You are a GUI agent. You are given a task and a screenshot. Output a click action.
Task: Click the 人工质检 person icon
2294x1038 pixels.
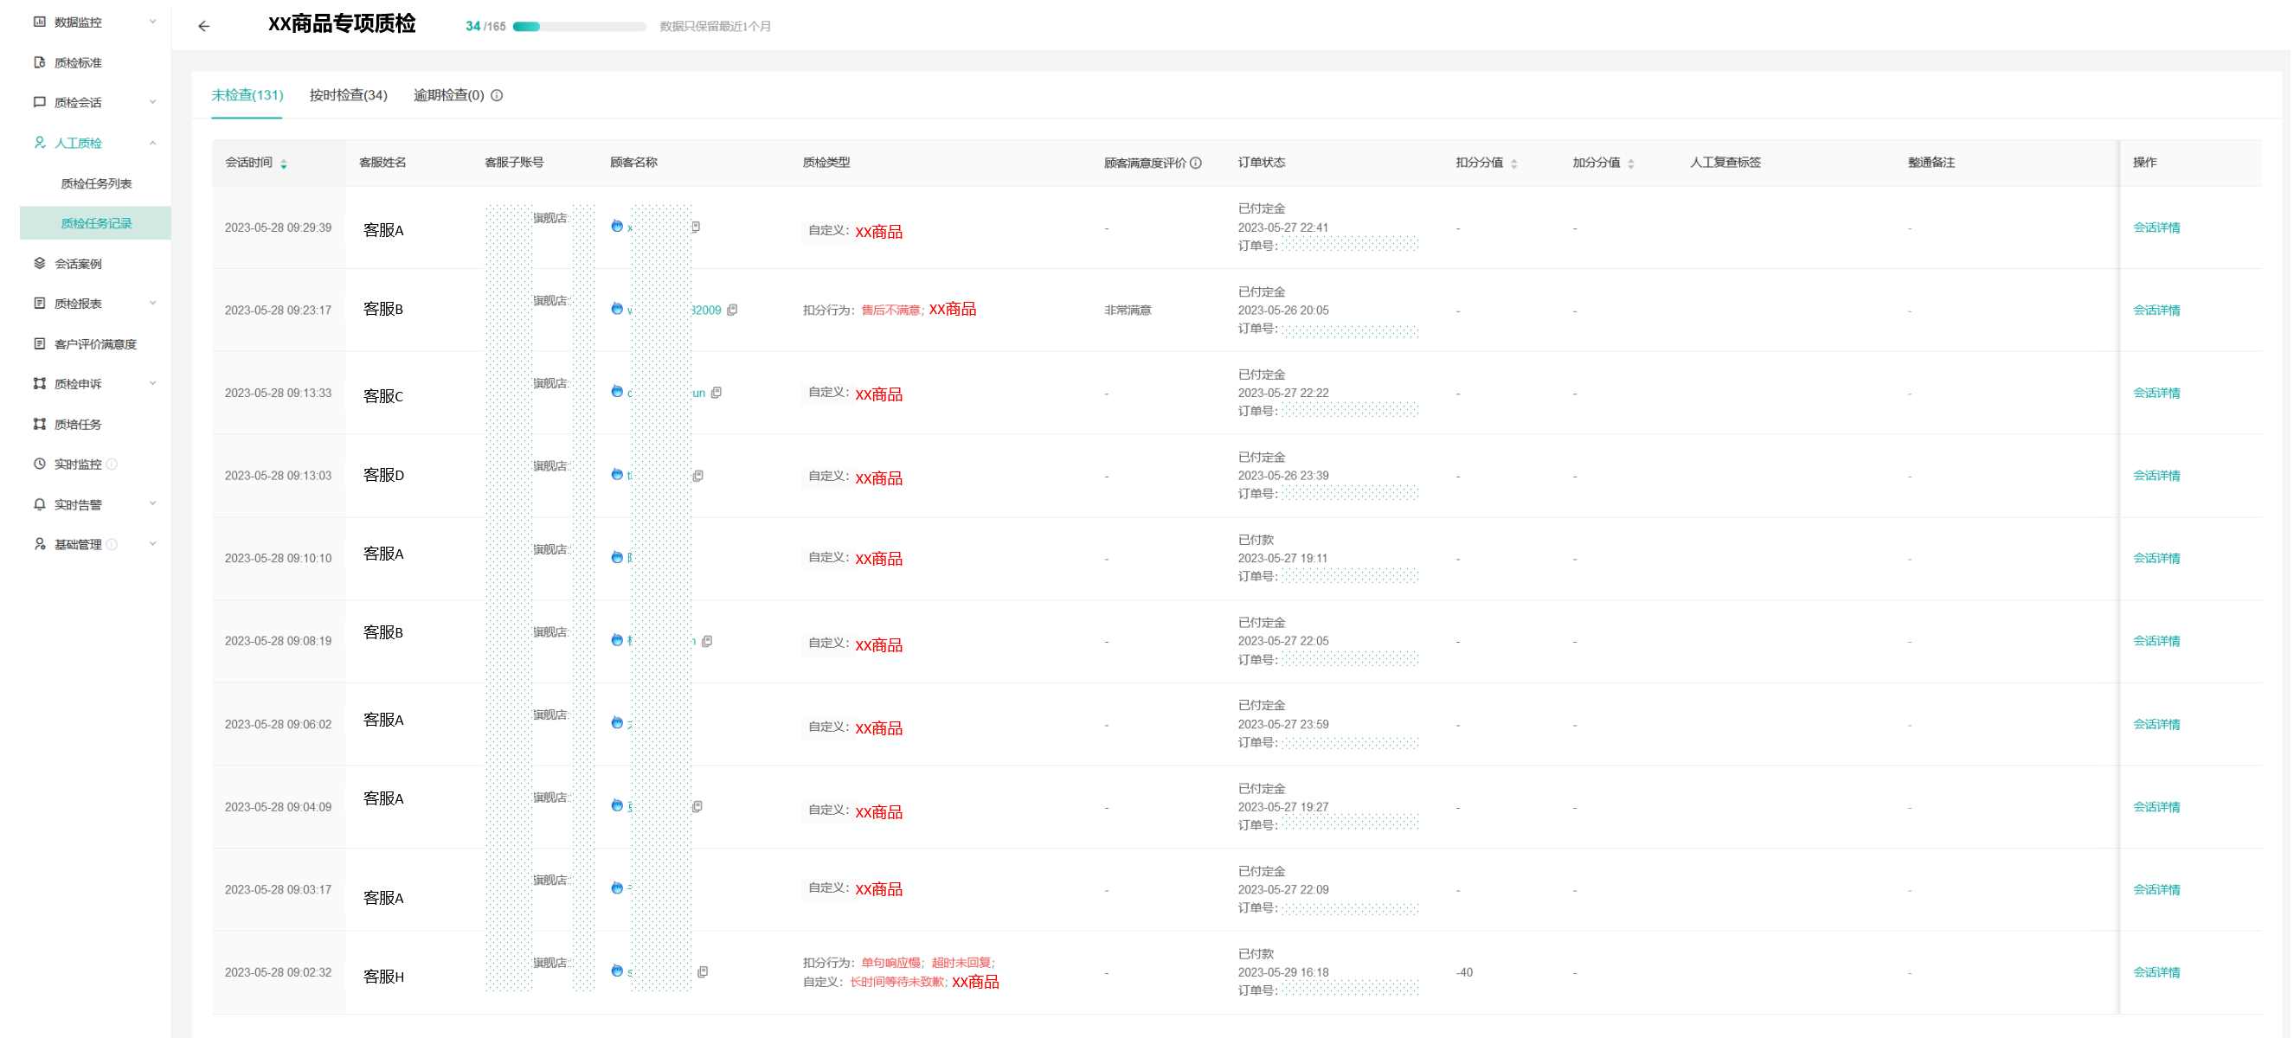[39, 143]
